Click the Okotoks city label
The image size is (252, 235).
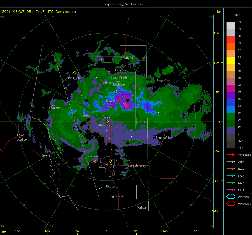click(112, 186)
